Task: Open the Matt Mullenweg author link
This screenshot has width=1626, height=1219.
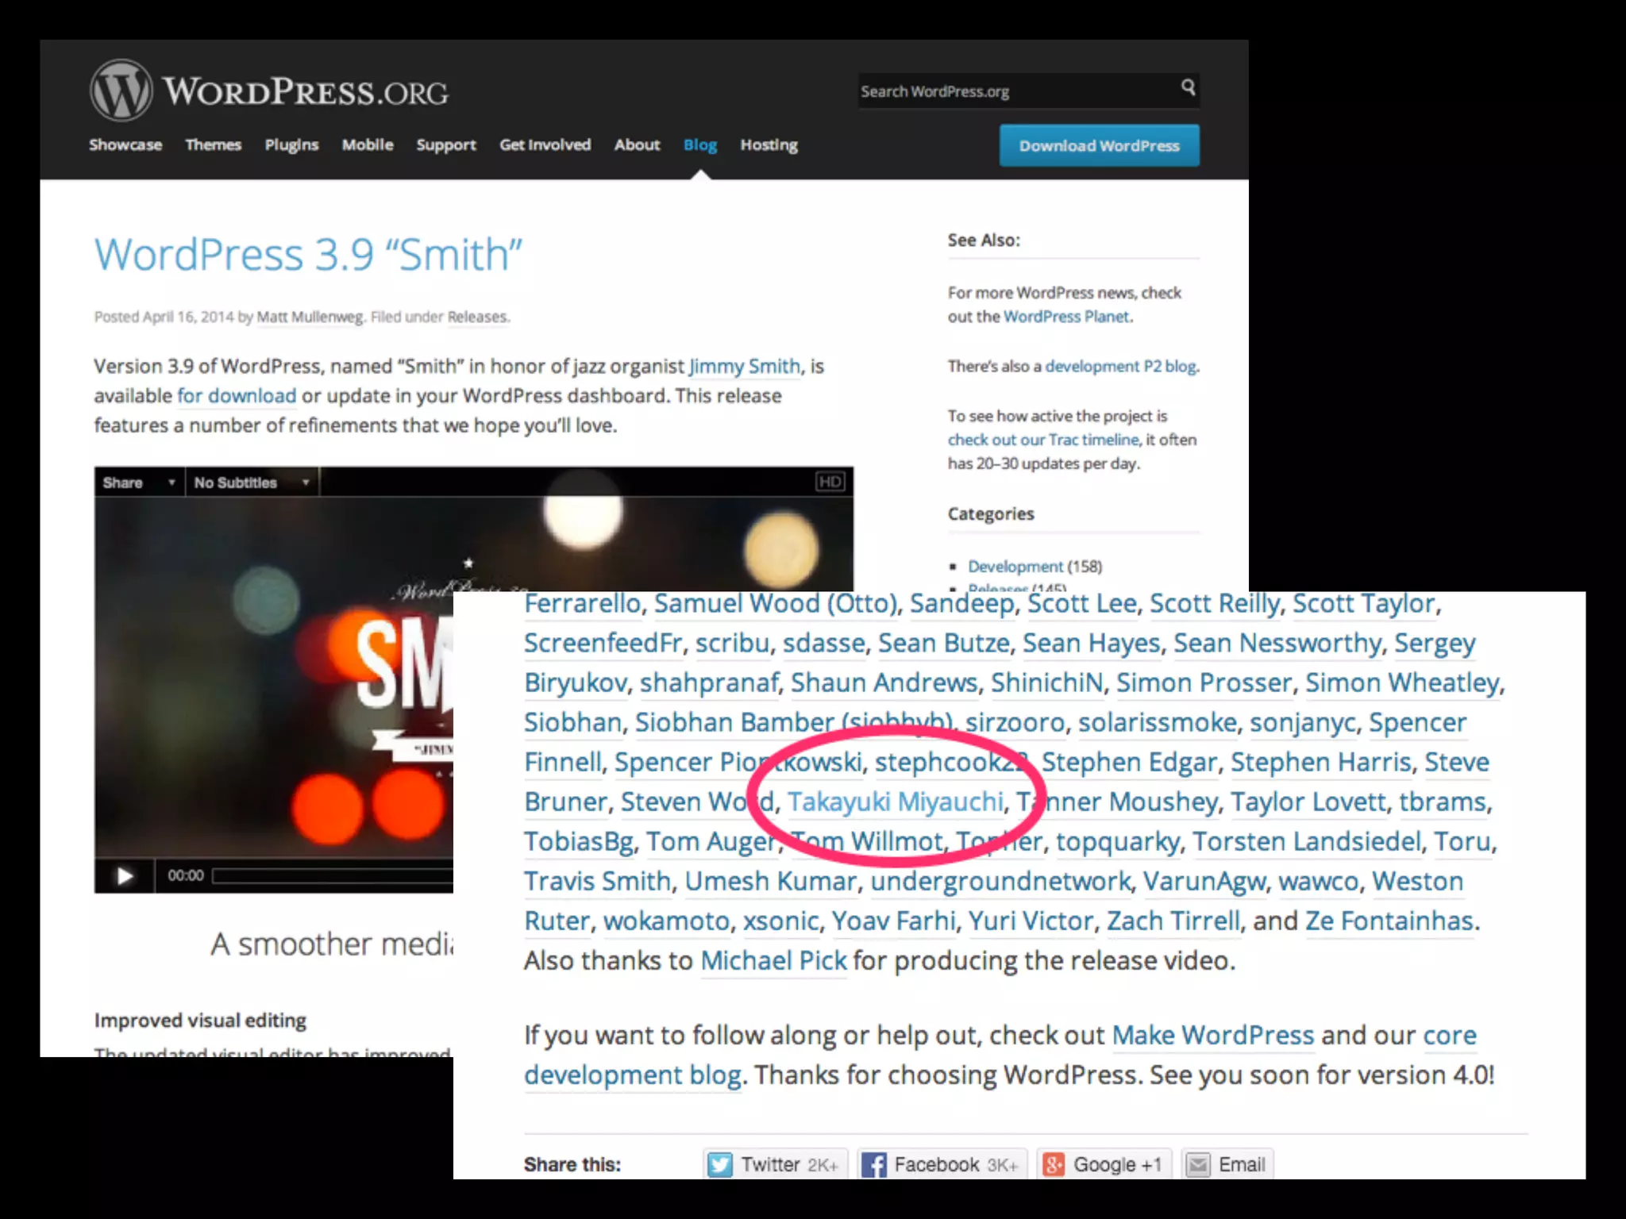Action: tap(310, 317)
